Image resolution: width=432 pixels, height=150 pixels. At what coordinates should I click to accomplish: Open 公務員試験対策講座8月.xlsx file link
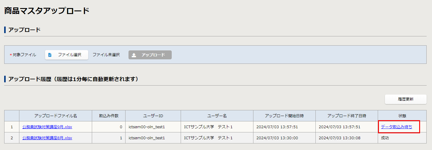pos(47,138)
